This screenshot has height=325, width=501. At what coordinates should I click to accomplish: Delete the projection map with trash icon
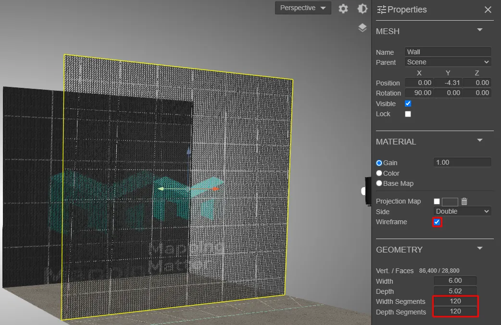tap(464, 202)
